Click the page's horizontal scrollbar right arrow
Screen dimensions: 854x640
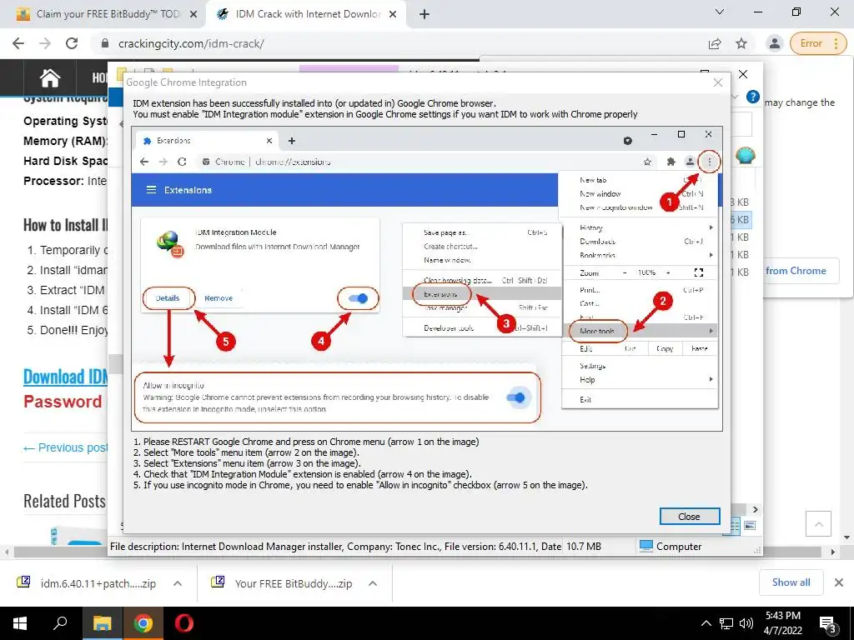pos(833,552)
